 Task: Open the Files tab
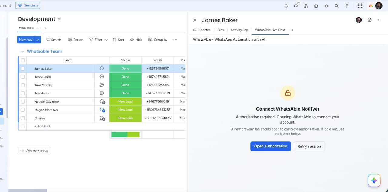[220, 30]
